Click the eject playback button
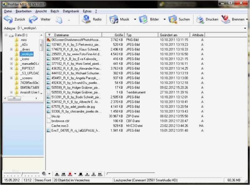 (x=57, y=174)
